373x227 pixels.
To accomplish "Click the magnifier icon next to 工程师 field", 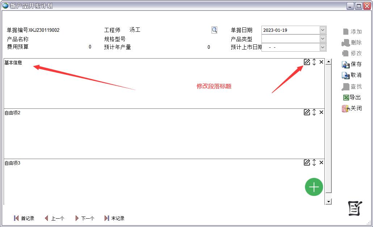I will tap(214, 30).
